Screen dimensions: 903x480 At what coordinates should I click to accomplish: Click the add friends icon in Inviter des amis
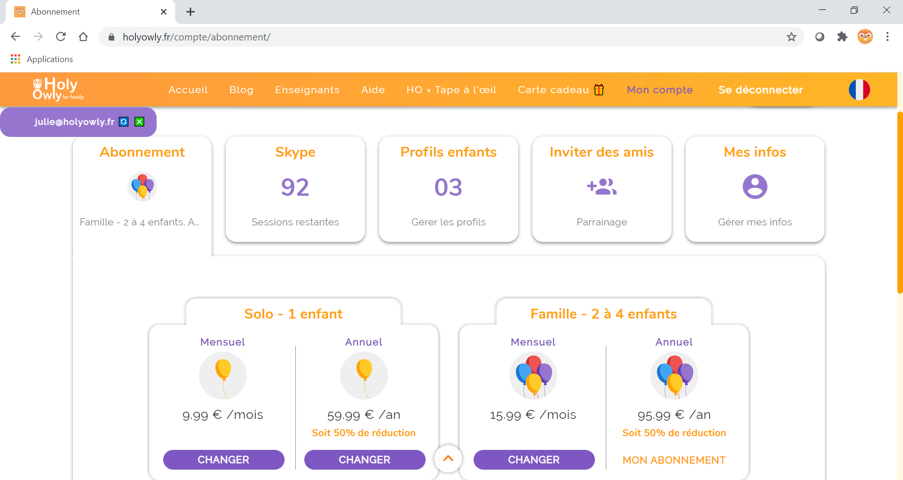point(602,187)
